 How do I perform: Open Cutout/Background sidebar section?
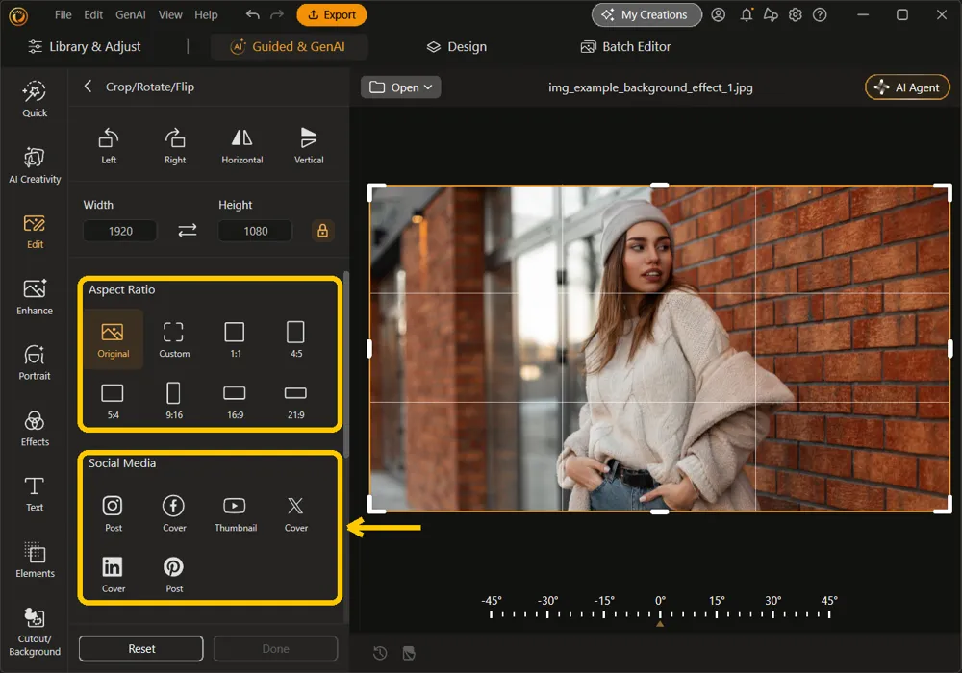click(x=35, y=632)
